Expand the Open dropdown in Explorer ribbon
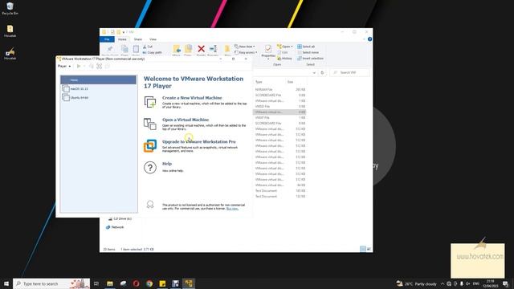Screen dimensions: 514x289 coord(292,47)
